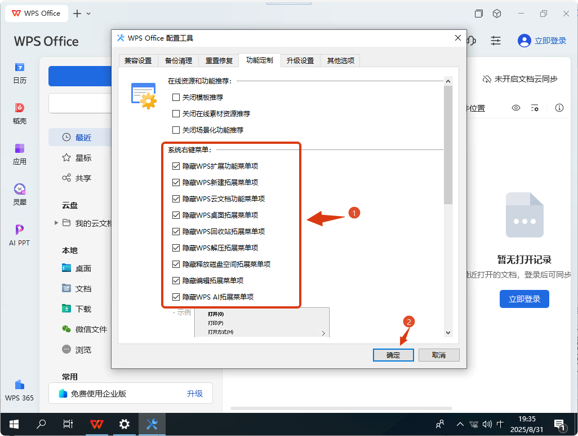
Task: Open the new tab dropdown arrow
Action: [88, 14]
